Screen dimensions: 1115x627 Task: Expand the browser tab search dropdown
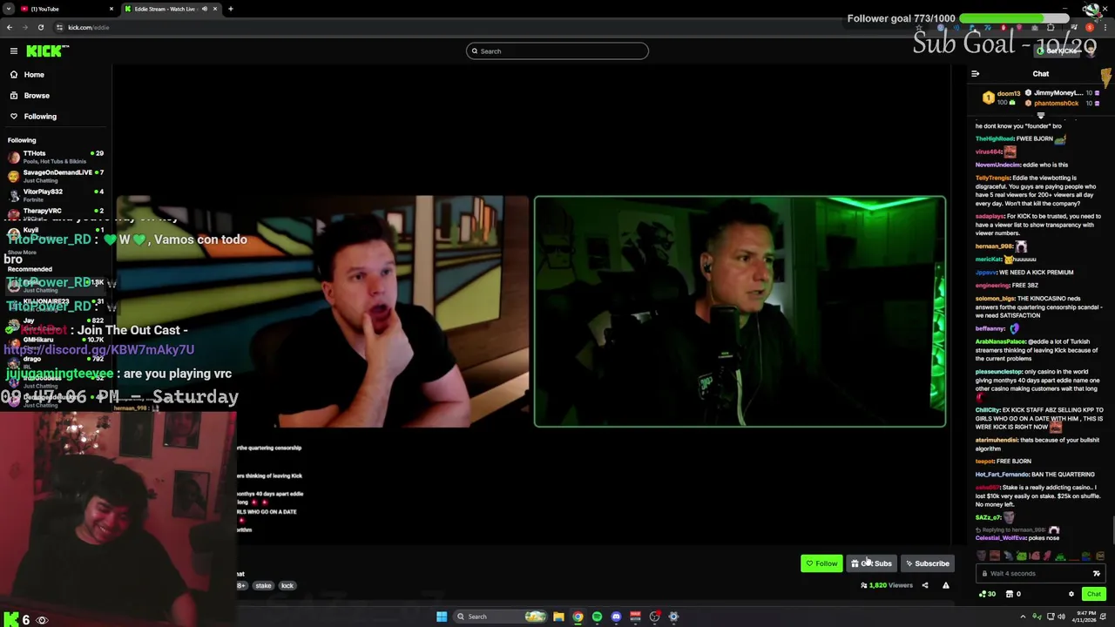coord(8,9)
